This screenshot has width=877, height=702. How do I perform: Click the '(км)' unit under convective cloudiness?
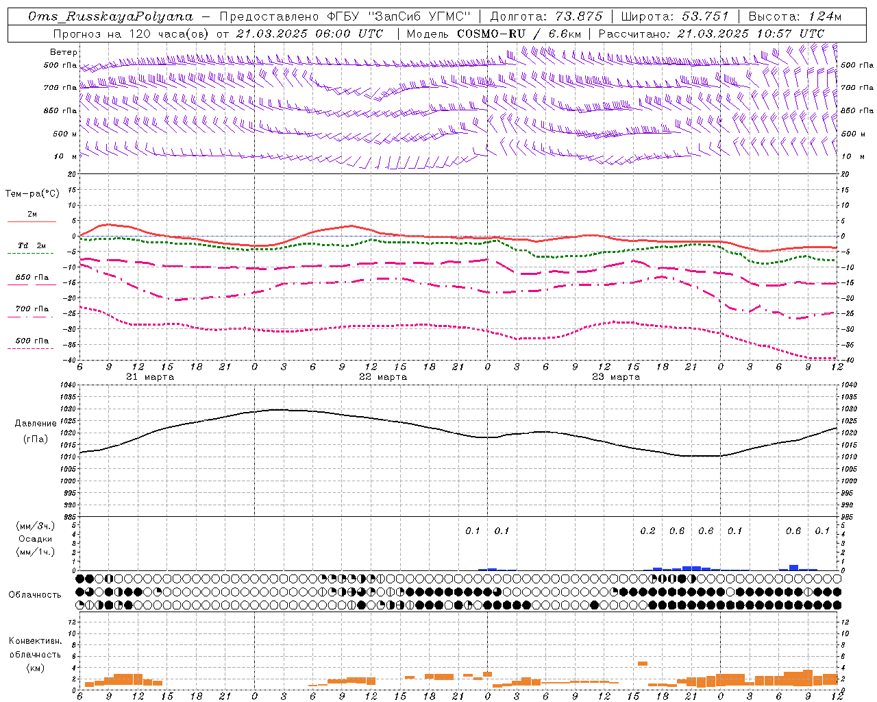[x=36, y=668]
